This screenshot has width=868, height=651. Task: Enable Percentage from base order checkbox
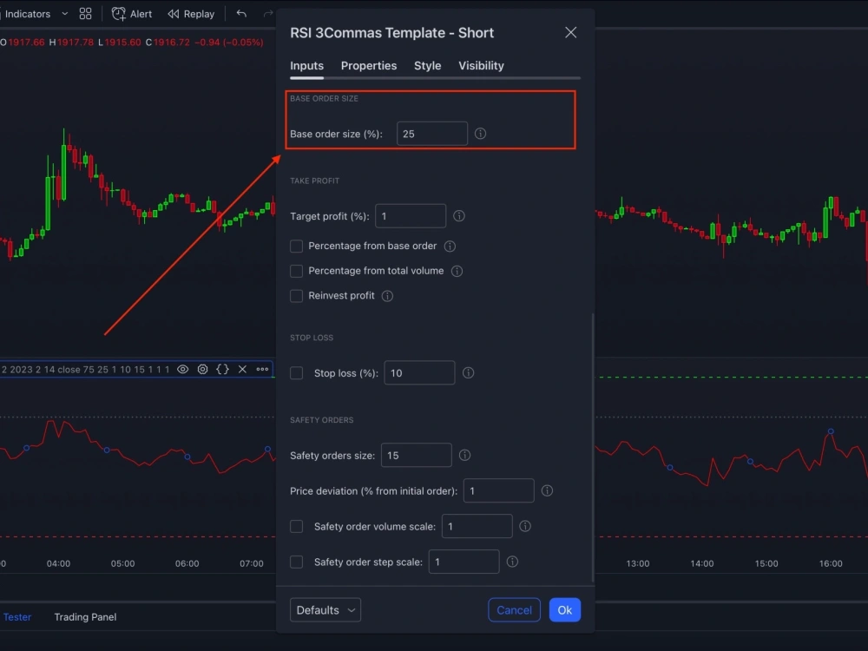[297, 246]
